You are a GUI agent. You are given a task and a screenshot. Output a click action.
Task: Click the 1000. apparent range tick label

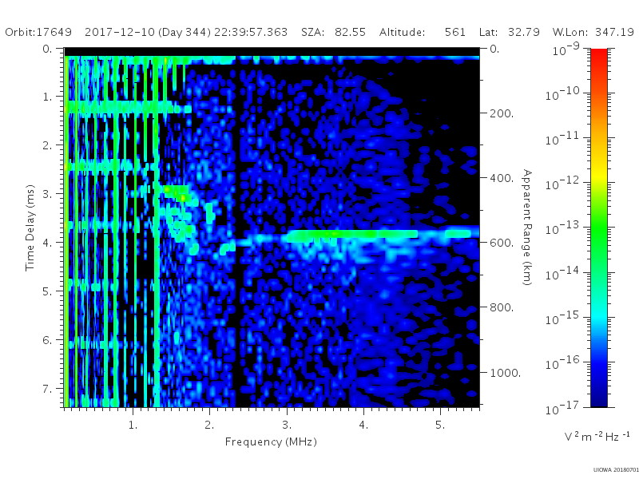505,373
